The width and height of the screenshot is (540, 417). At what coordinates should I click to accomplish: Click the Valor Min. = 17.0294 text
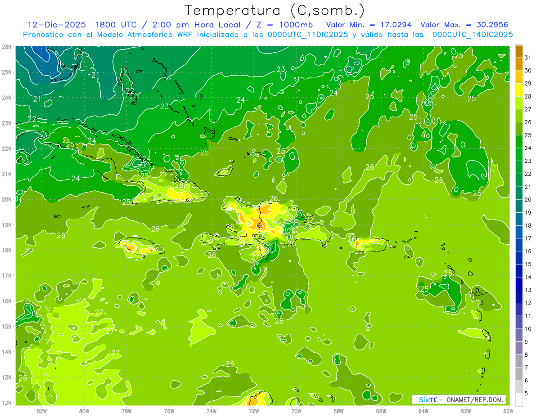[369, 25]
